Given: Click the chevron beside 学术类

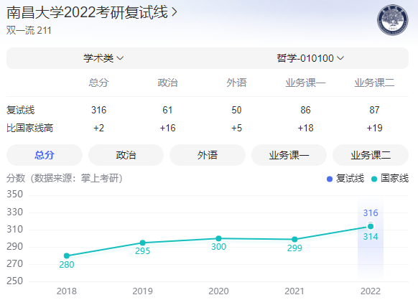Looking at the screenshot, I should point(120,58).
